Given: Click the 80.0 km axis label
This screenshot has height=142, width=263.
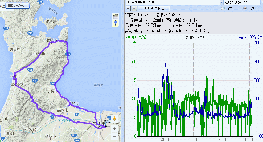Looking at the screenshot, I should [193, 139].
